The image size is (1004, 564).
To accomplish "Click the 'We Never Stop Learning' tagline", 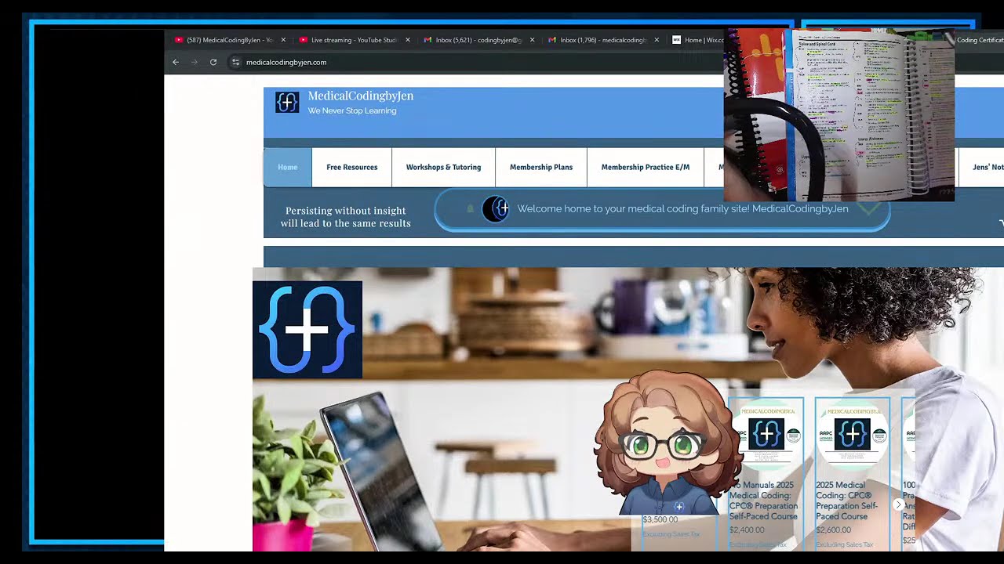I will (x=352, y=110).
